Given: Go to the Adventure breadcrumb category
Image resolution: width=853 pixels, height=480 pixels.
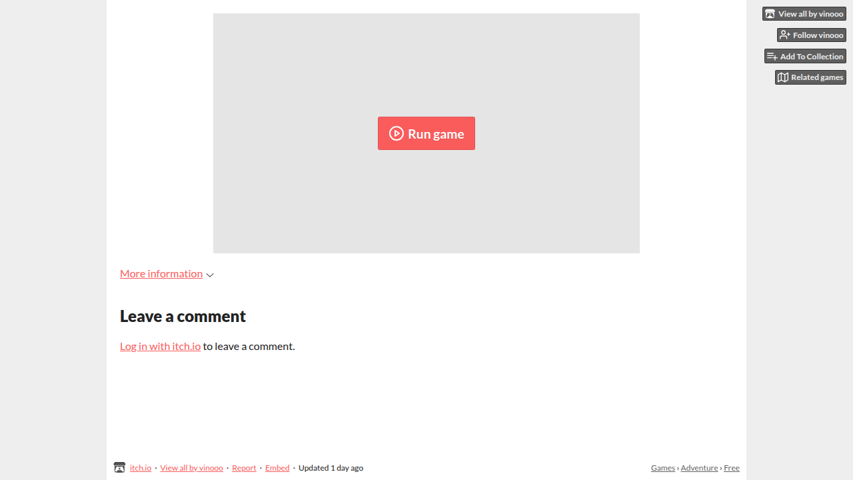Looking at the screenshot, I should 699,468.
